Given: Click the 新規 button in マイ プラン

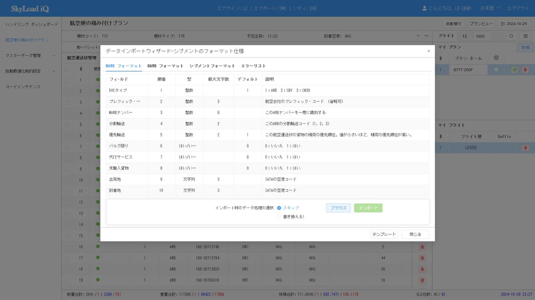Looking at the screenshot, I should click(524, 47).
